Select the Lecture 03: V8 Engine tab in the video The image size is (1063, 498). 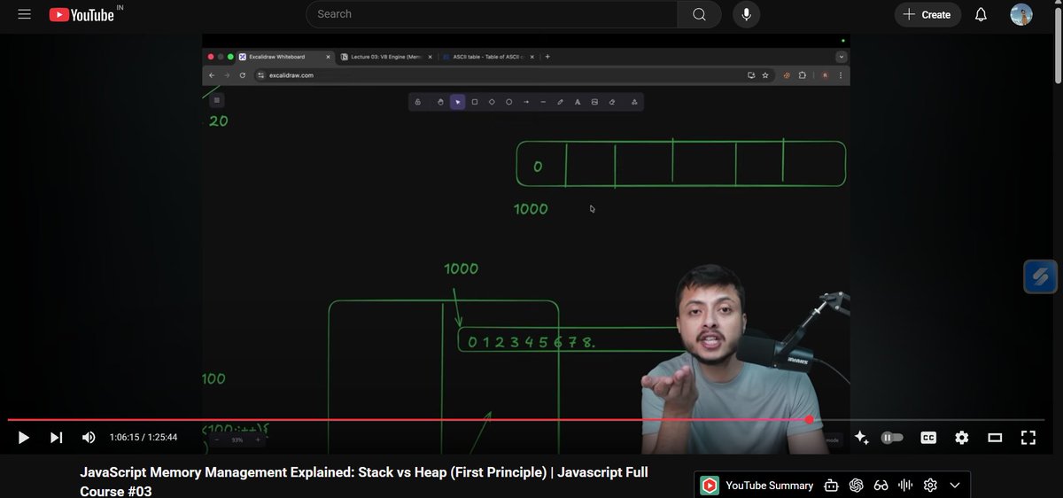[387, 57]
